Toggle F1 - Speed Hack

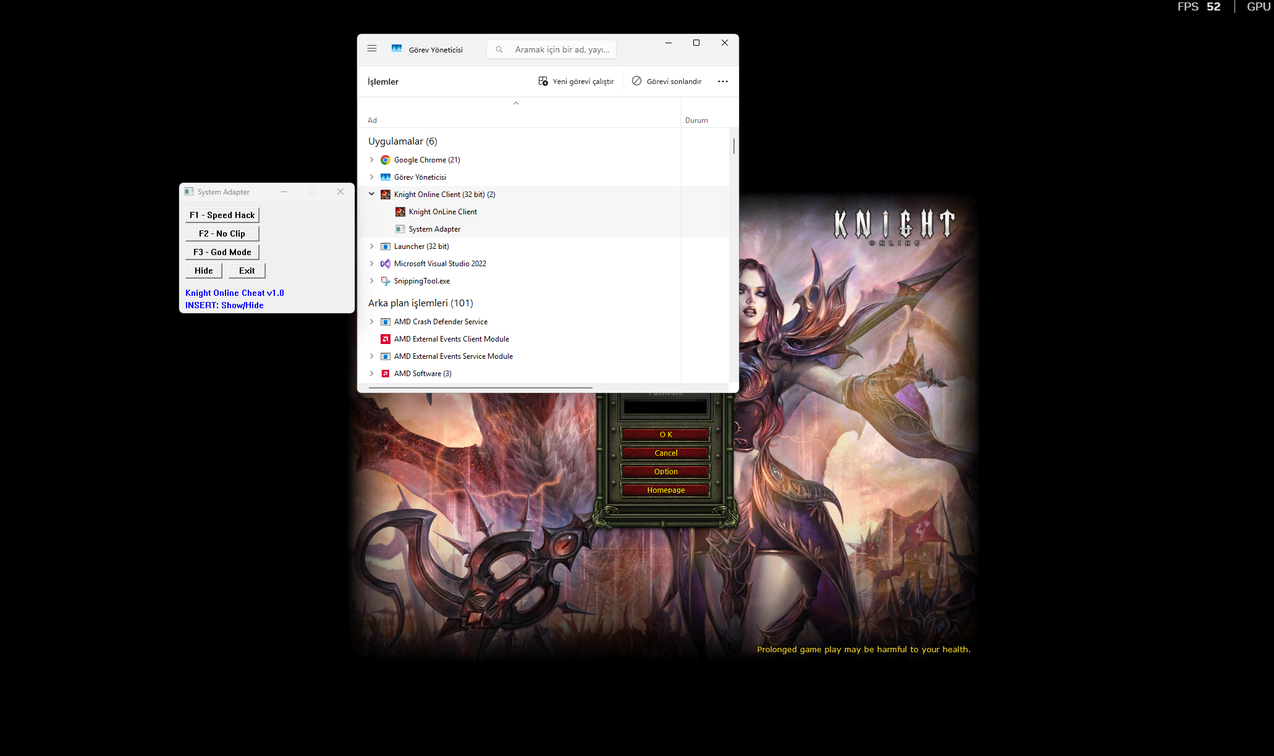222,215
